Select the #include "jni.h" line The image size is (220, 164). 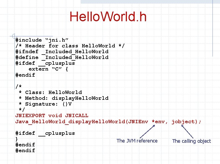point(42,40)
